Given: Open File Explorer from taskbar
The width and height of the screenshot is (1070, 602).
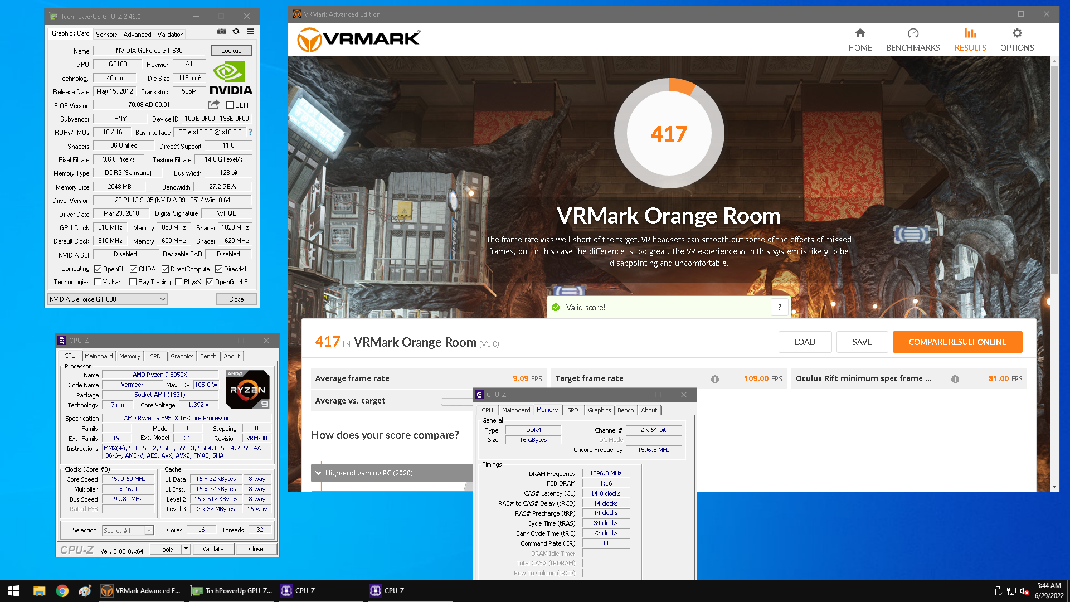Looking at the screenshot, I should 39,591.
